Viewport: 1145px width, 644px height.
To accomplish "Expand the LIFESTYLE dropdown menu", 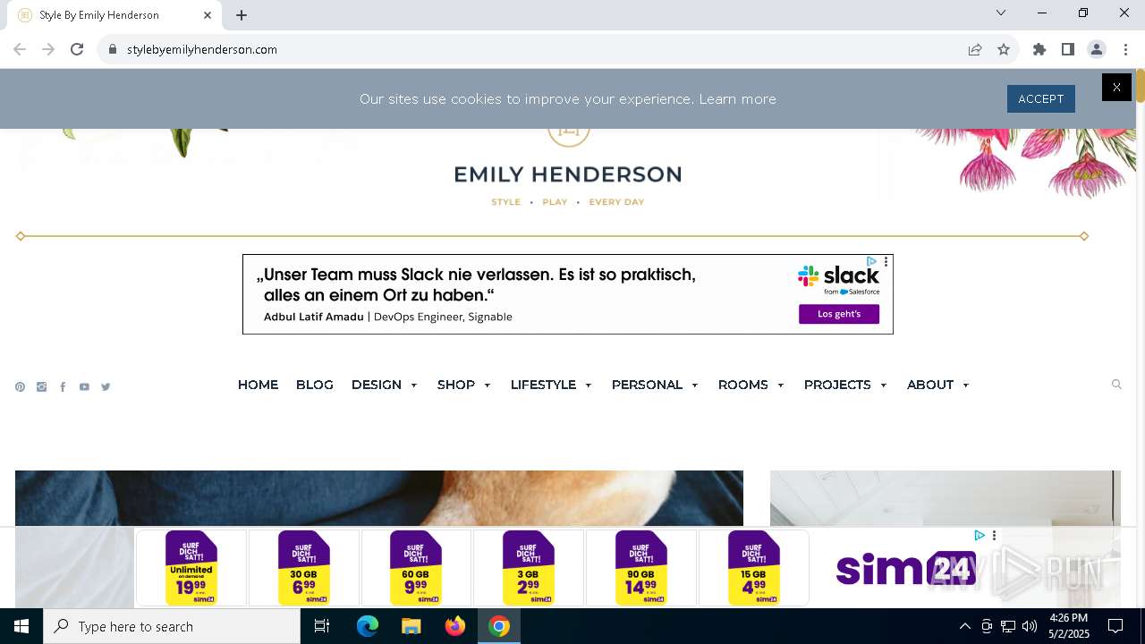I will [x=552, y=385].
